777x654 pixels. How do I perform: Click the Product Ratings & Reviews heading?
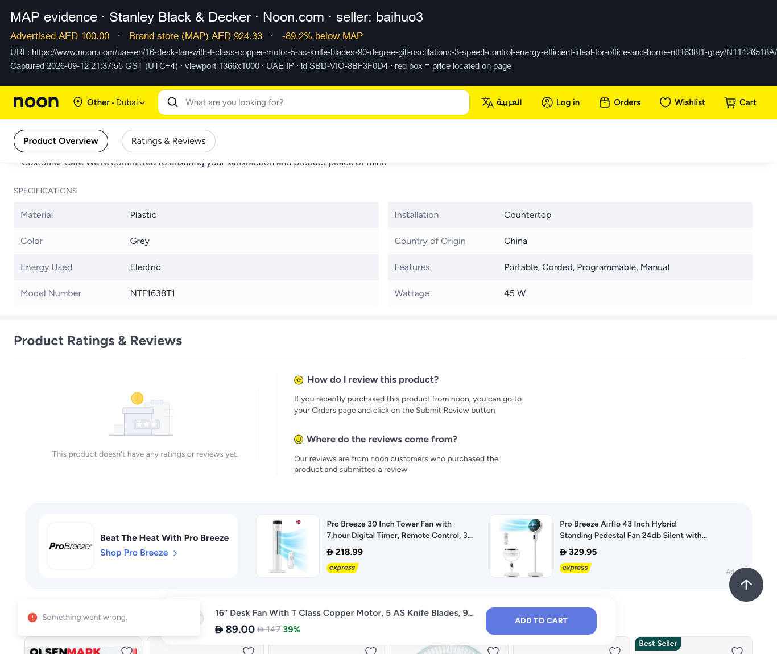98,341
